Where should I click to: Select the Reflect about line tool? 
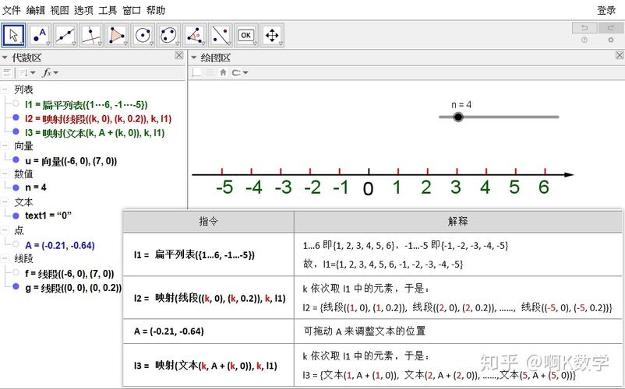coord(220,36)
